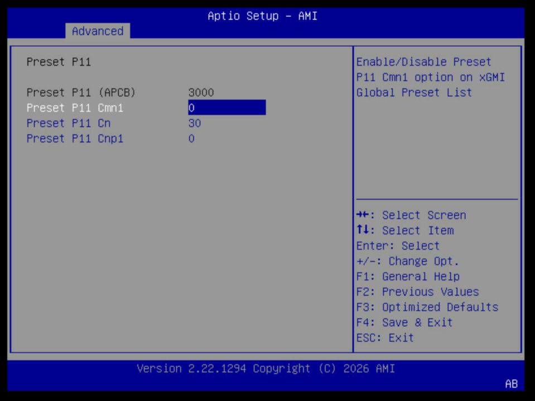Image resolution: width=535 pixels, height=401 pixels.
Task: Select the Preset P11 Cnp1 option
Action: click(x=75, y=138)
